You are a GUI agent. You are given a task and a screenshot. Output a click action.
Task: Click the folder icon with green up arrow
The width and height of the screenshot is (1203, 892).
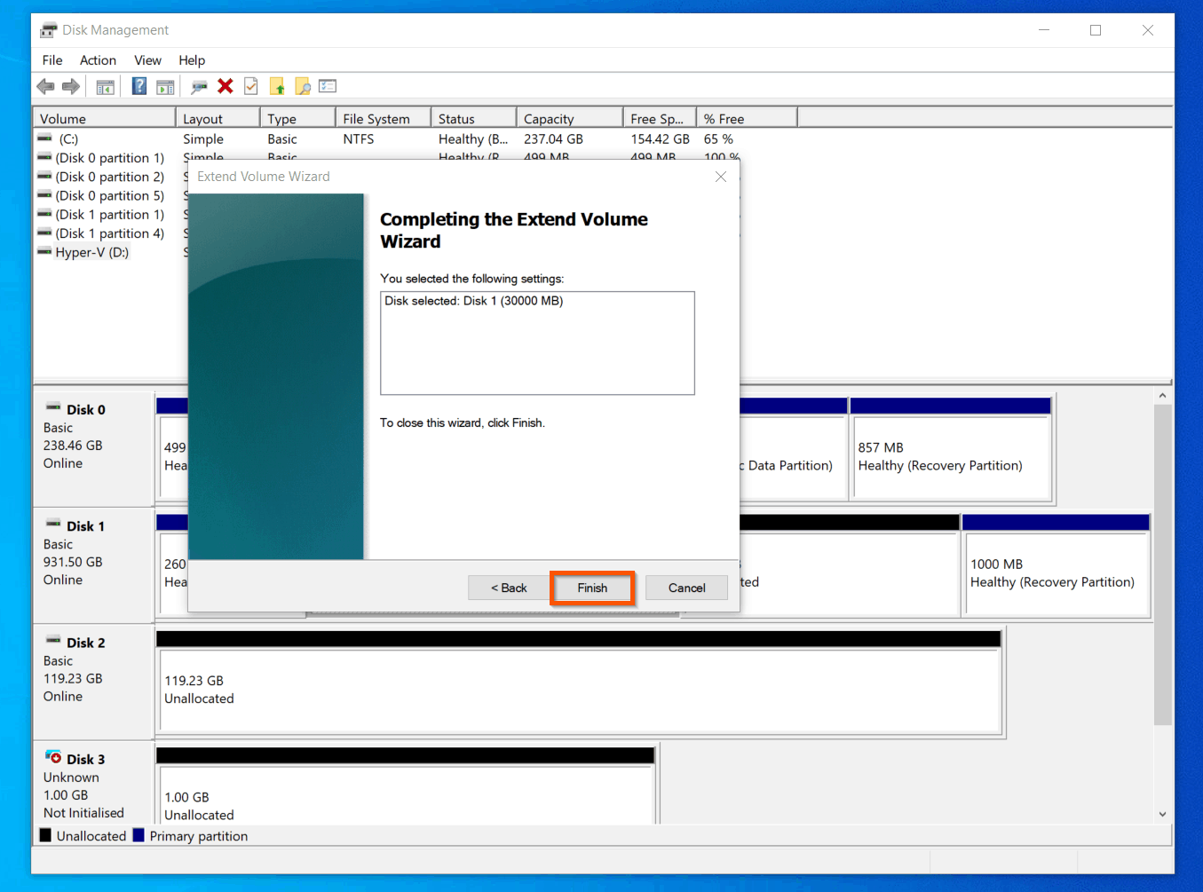[278, 85]
